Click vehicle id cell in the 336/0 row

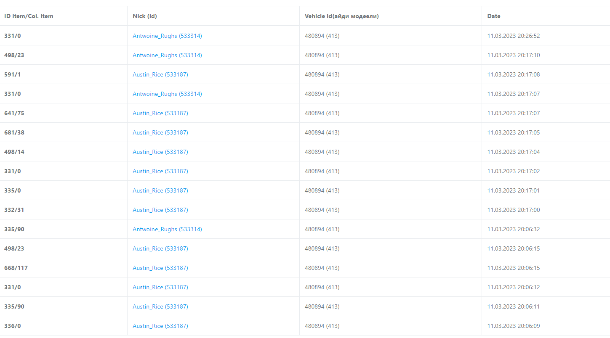click(x=322, y=326)
